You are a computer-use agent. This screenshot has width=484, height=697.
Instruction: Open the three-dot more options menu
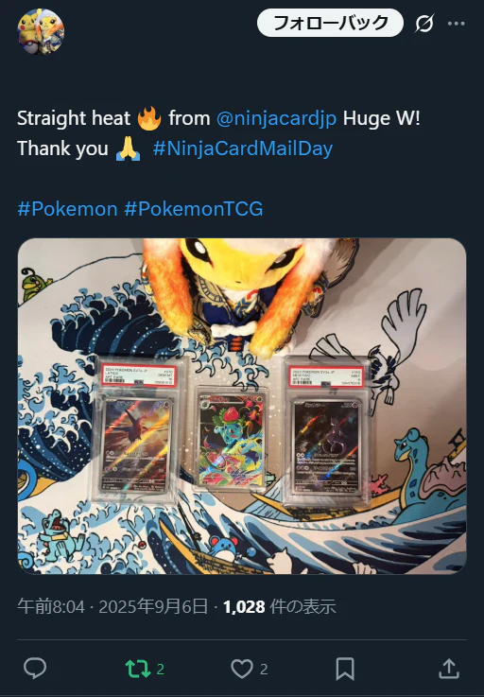coord(456,24)
